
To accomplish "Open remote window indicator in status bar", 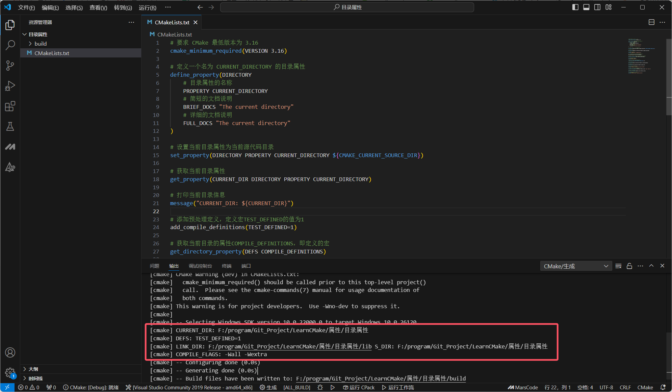I will point(7,387).
